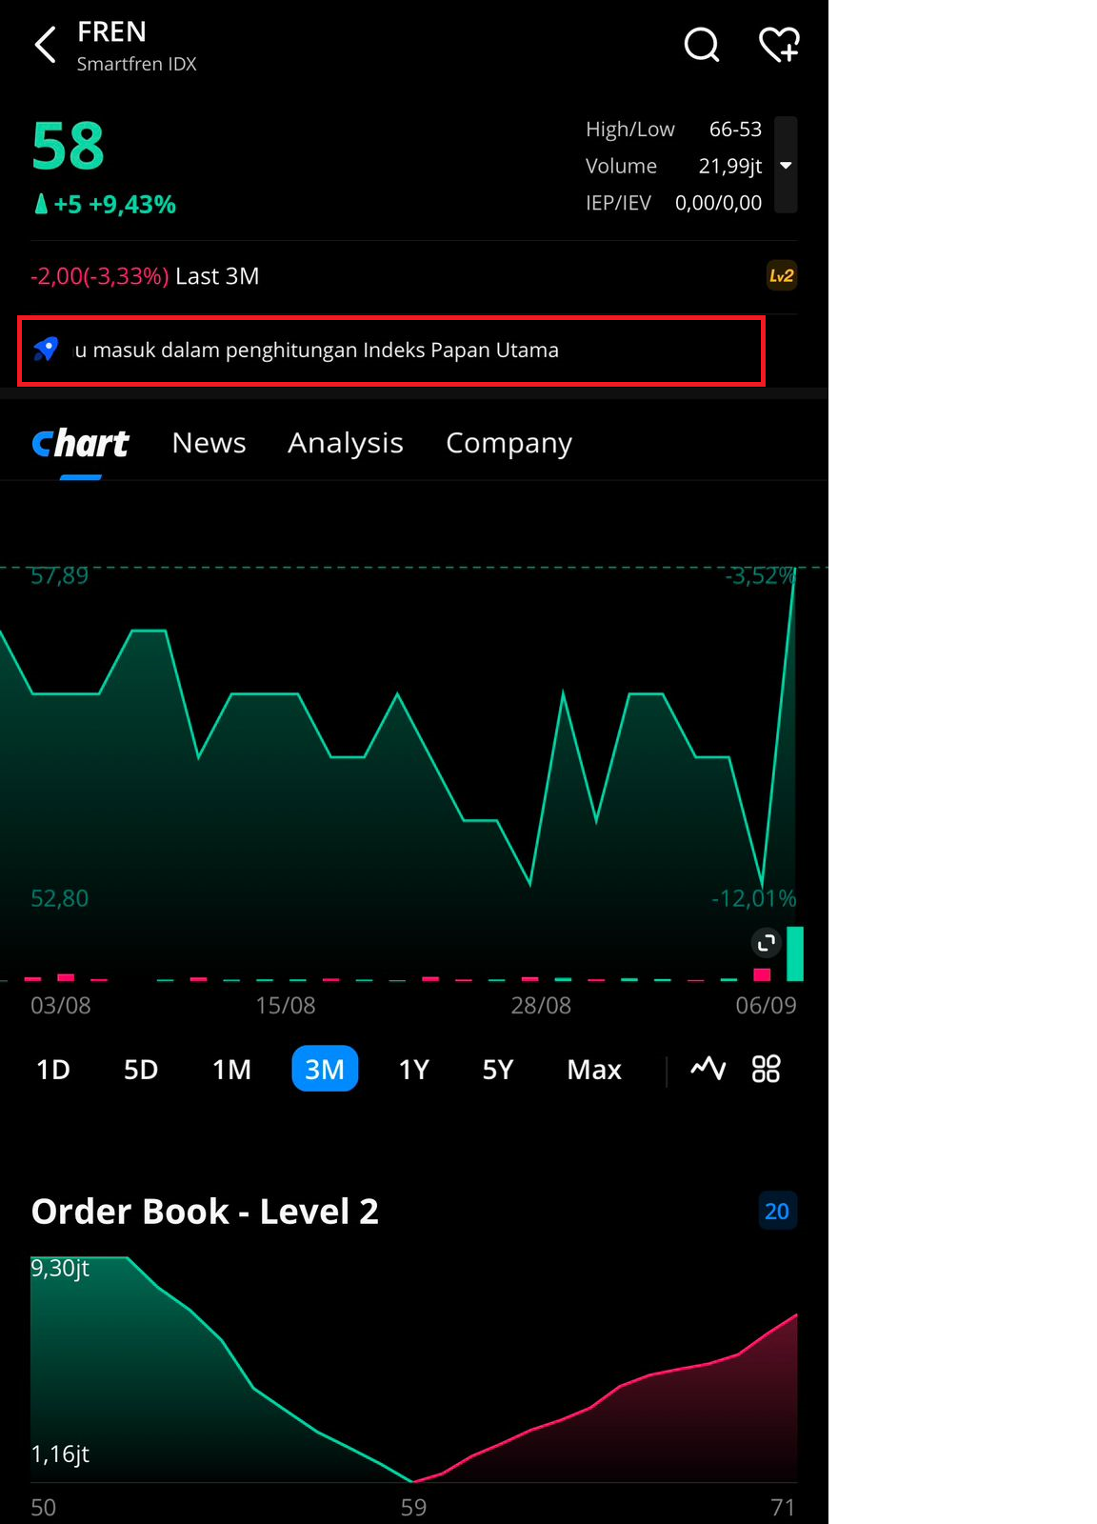The height and width of the screenshot is (1524, 1097).
Task: Switch to the Company tab
Action: click(x=509, y=443)
